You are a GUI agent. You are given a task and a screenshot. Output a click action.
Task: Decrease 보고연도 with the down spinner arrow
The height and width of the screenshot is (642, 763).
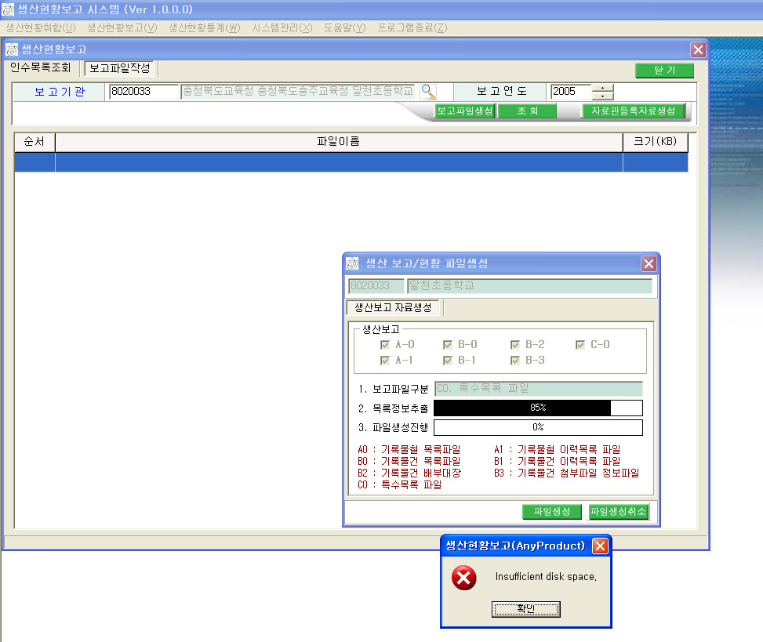(602, 96)
